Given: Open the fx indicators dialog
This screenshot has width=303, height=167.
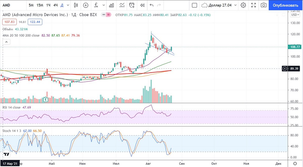Looking at the screenshot, I should 96,5.
